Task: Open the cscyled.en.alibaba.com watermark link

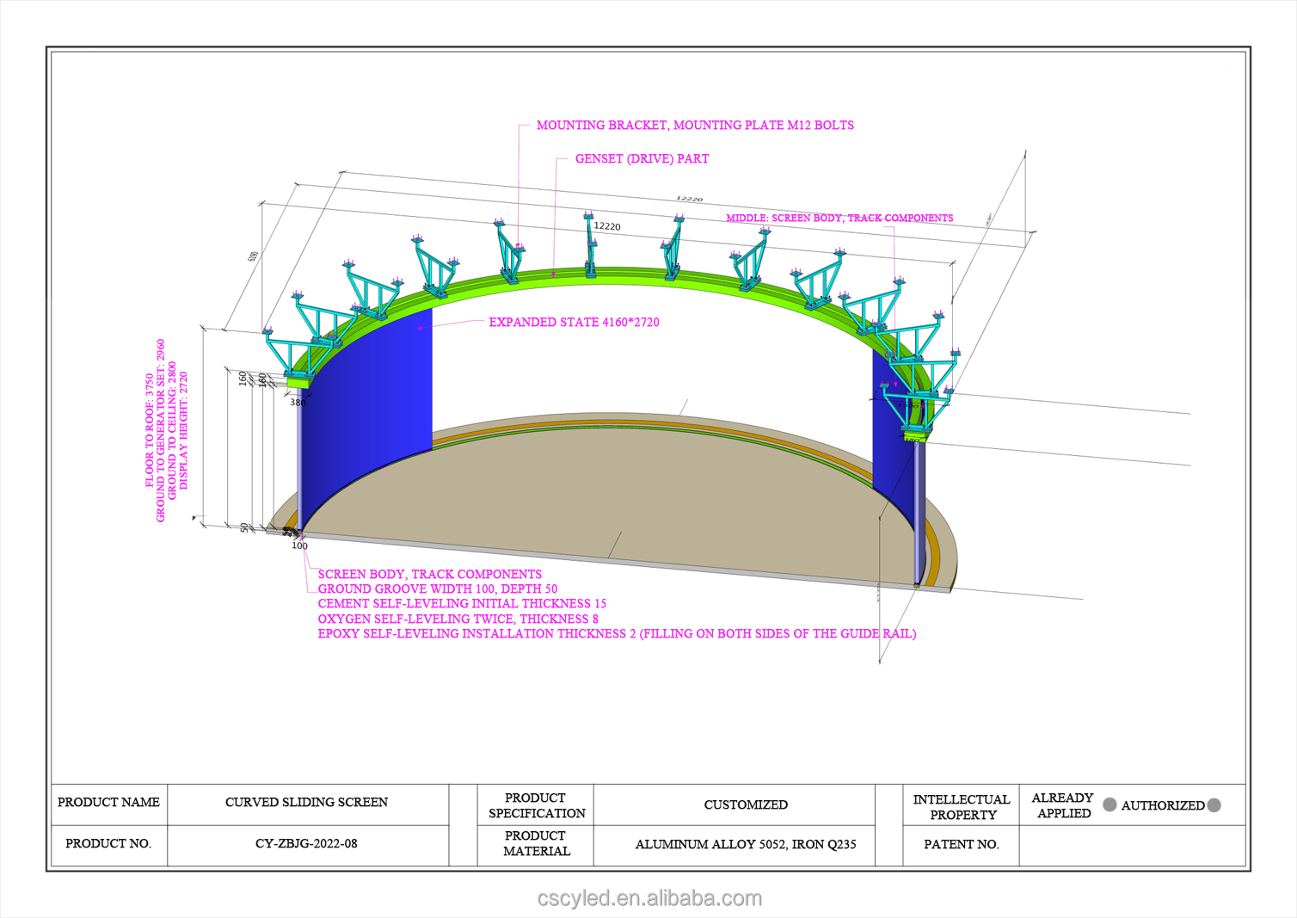Action: pos(649,898)
